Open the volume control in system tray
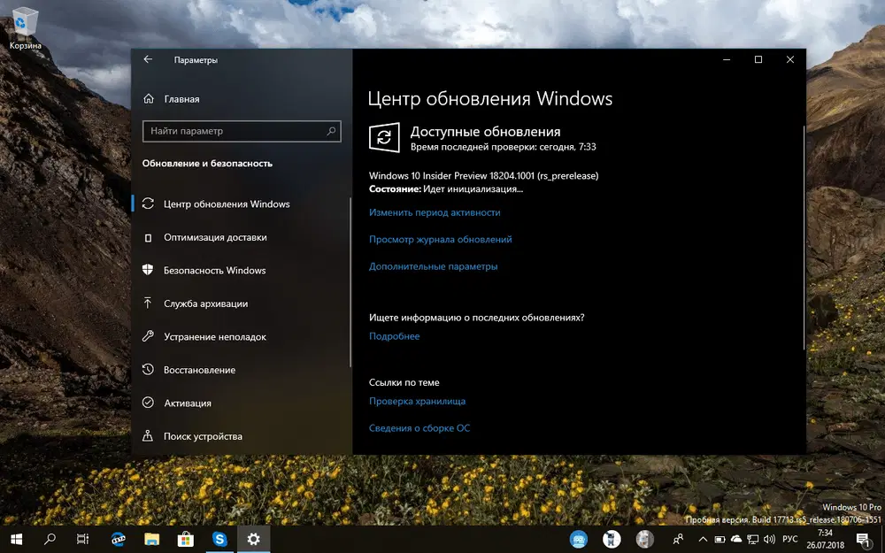 coord(768,539)
